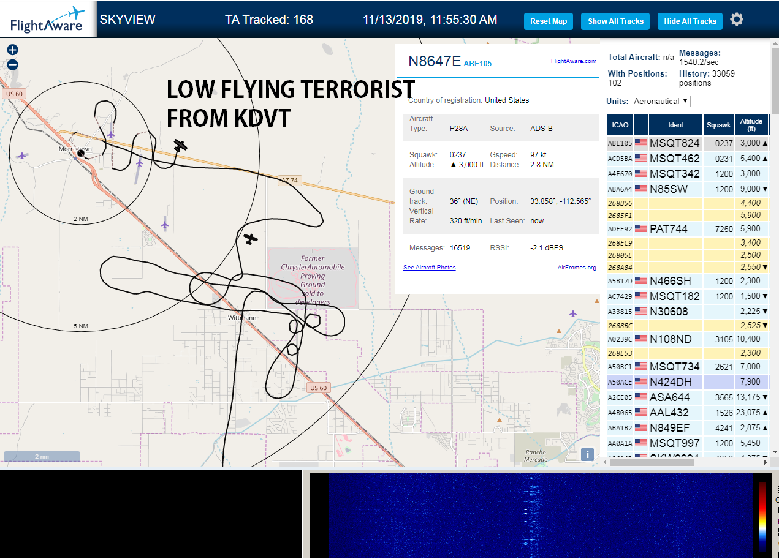Select the MSQT462 aircraft row
779x559 pixels.
688,159
